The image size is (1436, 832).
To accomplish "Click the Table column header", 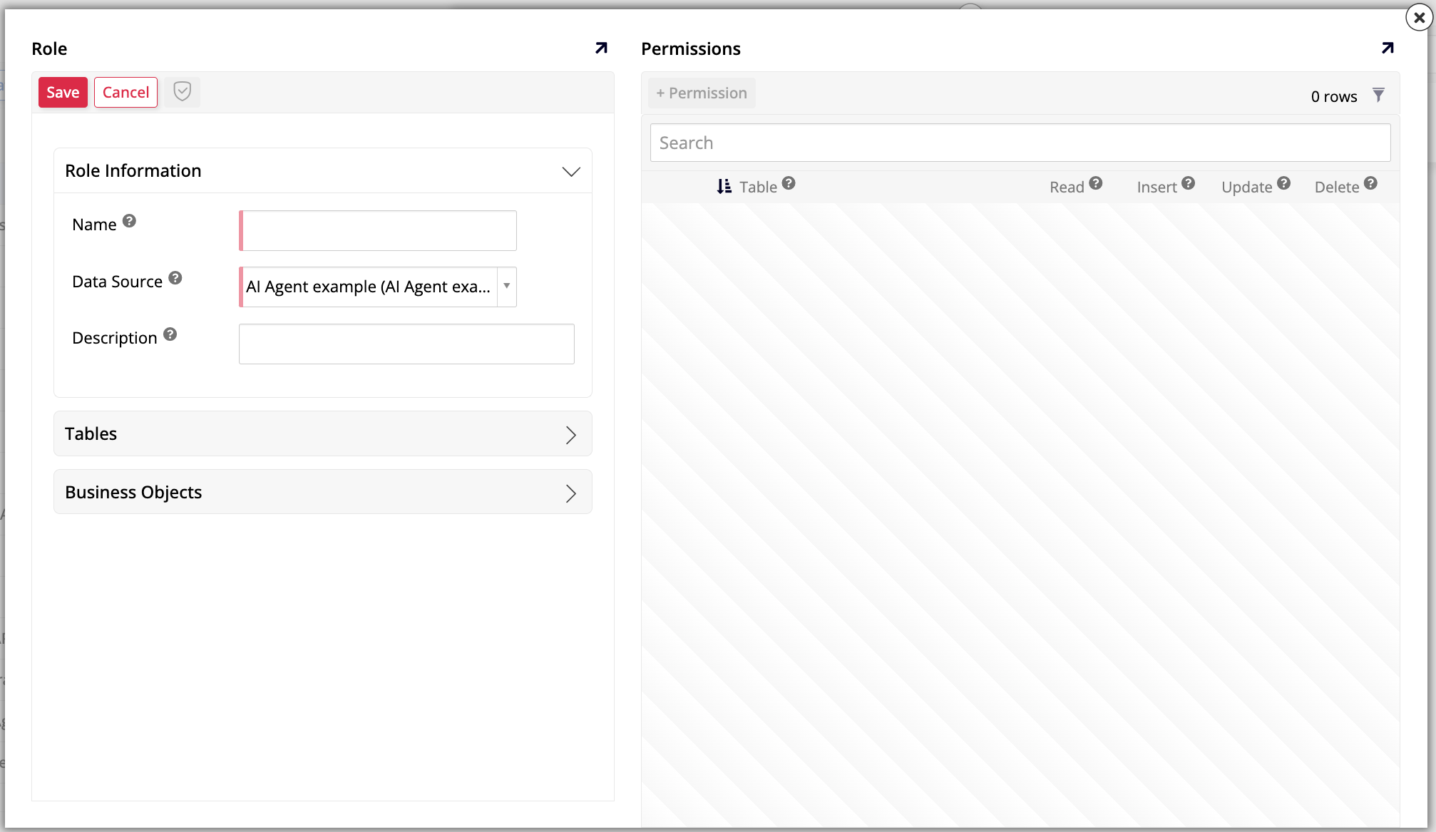I will tap(758, 187).
